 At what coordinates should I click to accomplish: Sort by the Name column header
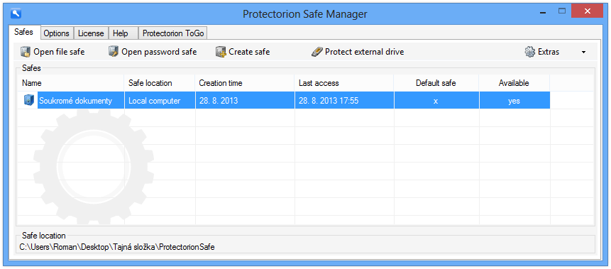click(71, 83)
